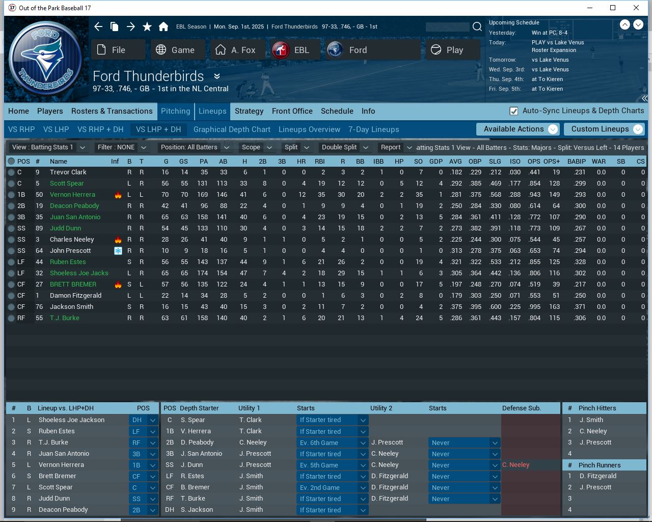This screenshot has height=522, width=652.
Task: Open the Position: All Batters dropdown
Action: pyautogui.click(x=196, y=147)
